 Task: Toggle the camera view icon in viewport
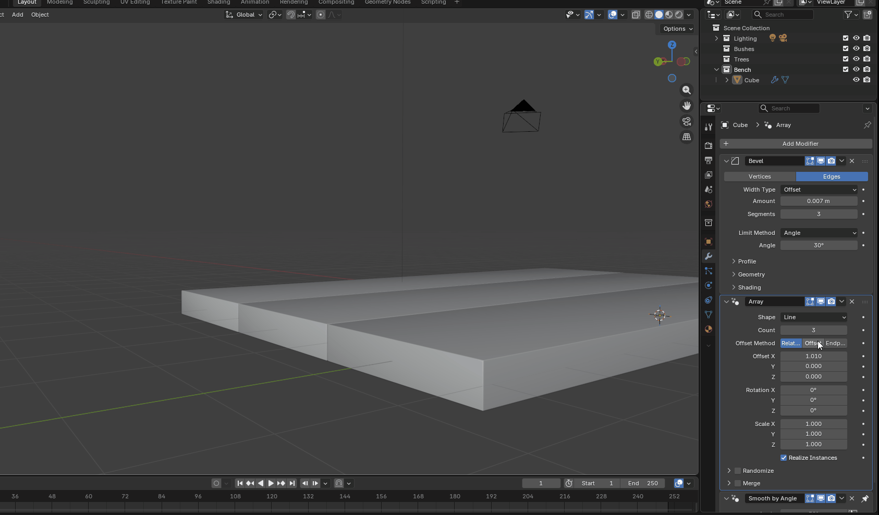click(x=687, y=121)
